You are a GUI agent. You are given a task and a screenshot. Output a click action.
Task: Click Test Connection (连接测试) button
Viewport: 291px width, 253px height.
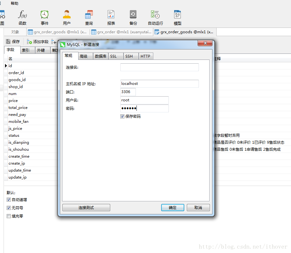point(86,207)
